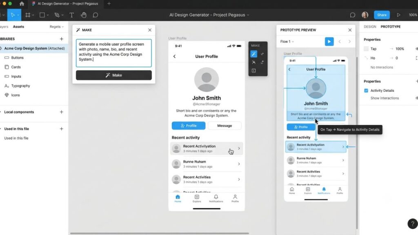Open the Typography asset category
Screen dimensions: 418x235
tap(20, 86)
